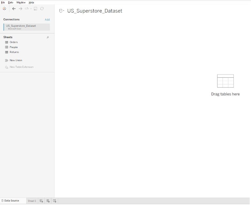Open the data source cylinder dropdown by title
This screenshot has width=251, height=206.
point(62,11)
